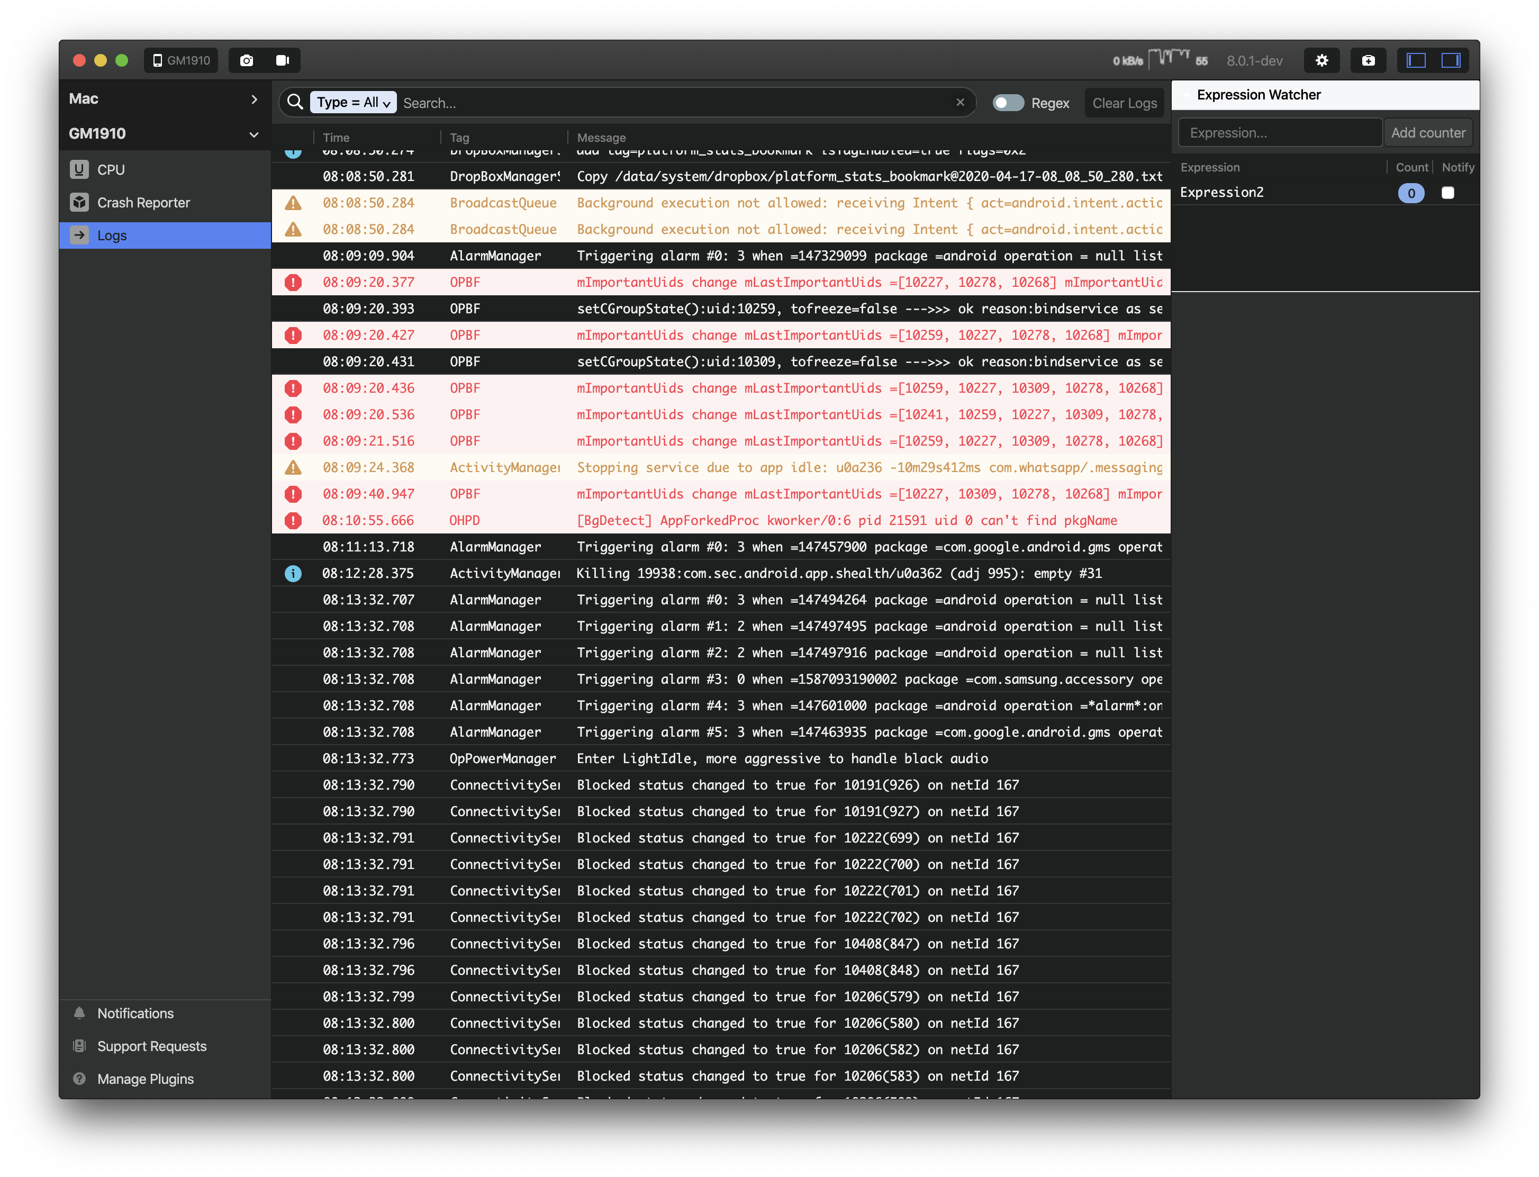
Task: Select the ActivityManager Killing 19938 row
Action: tap(721, 573)
